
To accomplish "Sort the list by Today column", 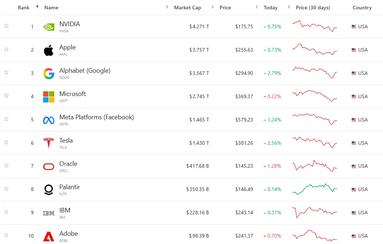I will coord(271,8).
